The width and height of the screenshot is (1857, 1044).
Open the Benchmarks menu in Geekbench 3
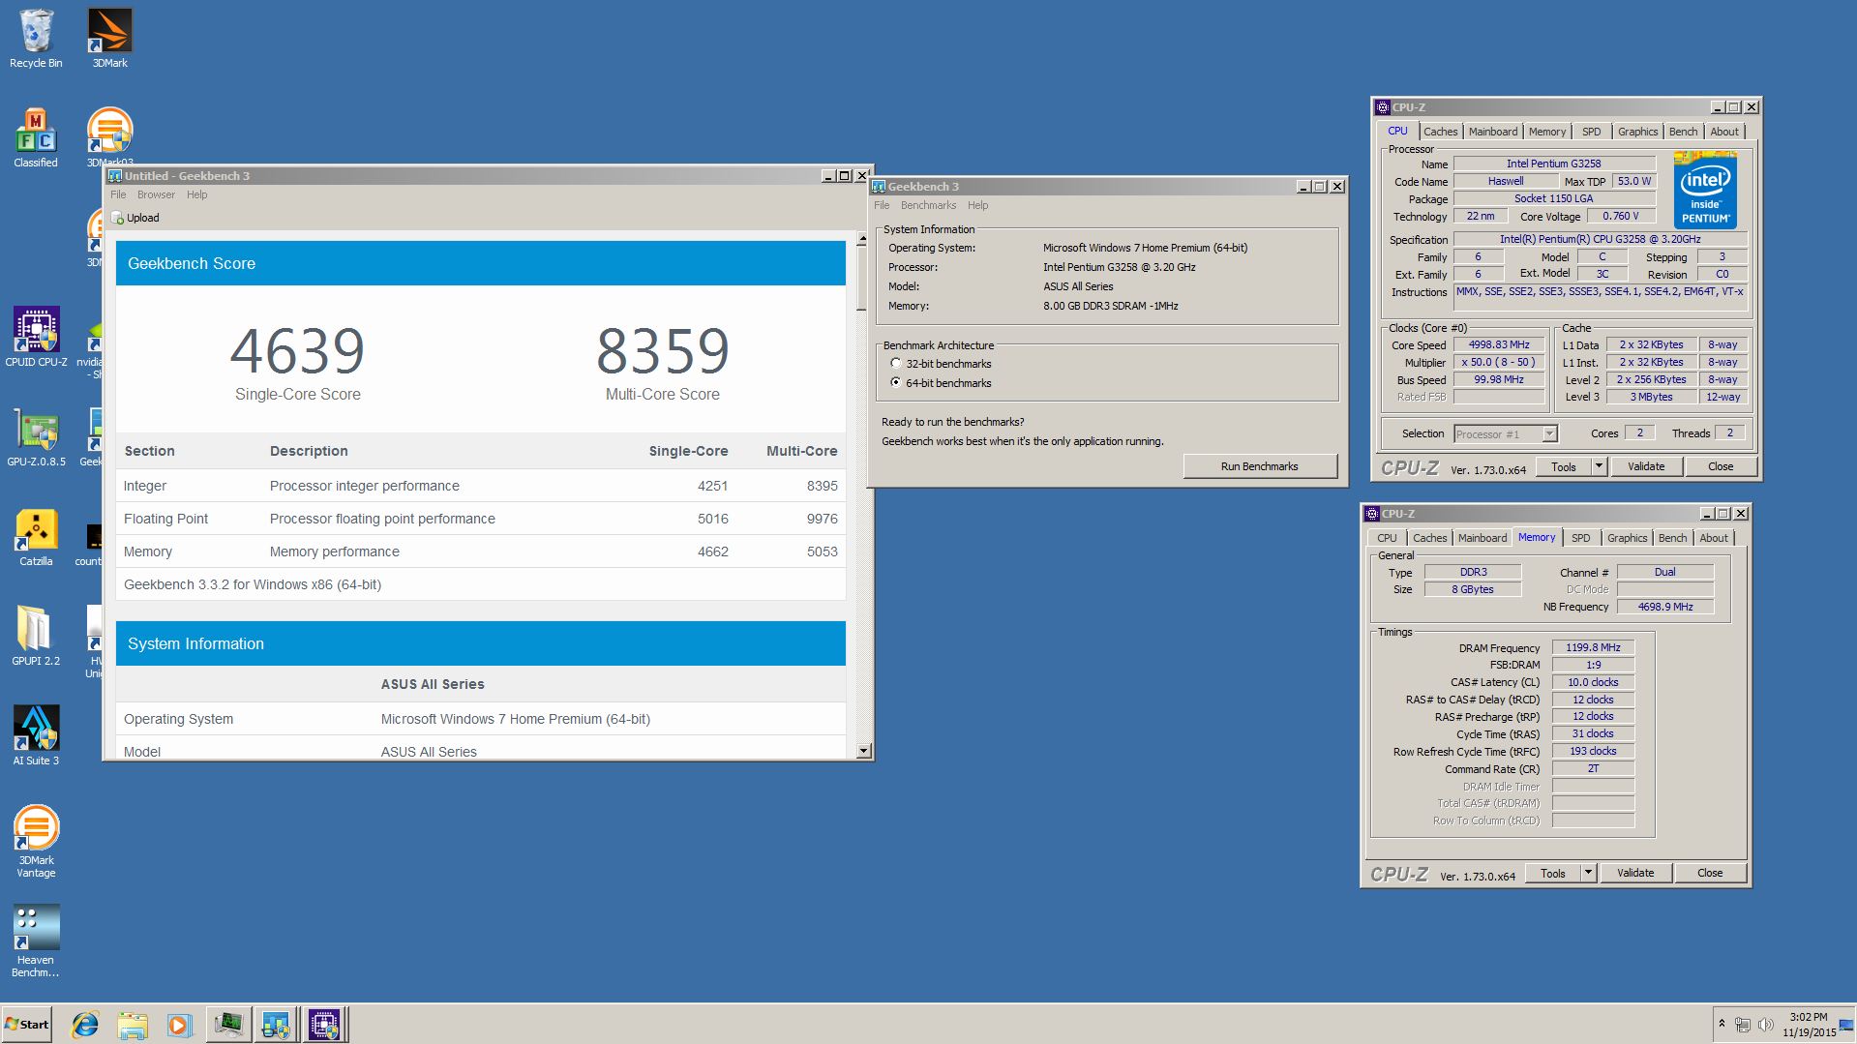point(928,205)
